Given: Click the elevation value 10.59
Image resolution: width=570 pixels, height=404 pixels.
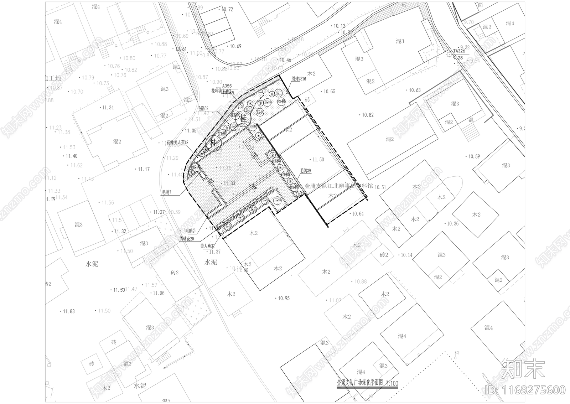Looking at the screenshot, I should click(x=474, y=156).
